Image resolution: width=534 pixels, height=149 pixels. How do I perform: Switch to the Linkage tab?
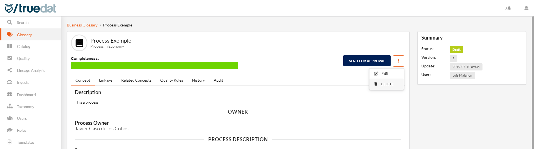pyautogui.click(x=106, y=80)
